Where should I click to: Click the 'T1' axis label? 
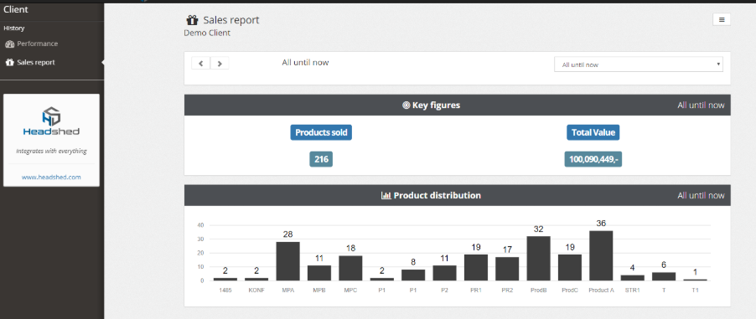[695, 291]
